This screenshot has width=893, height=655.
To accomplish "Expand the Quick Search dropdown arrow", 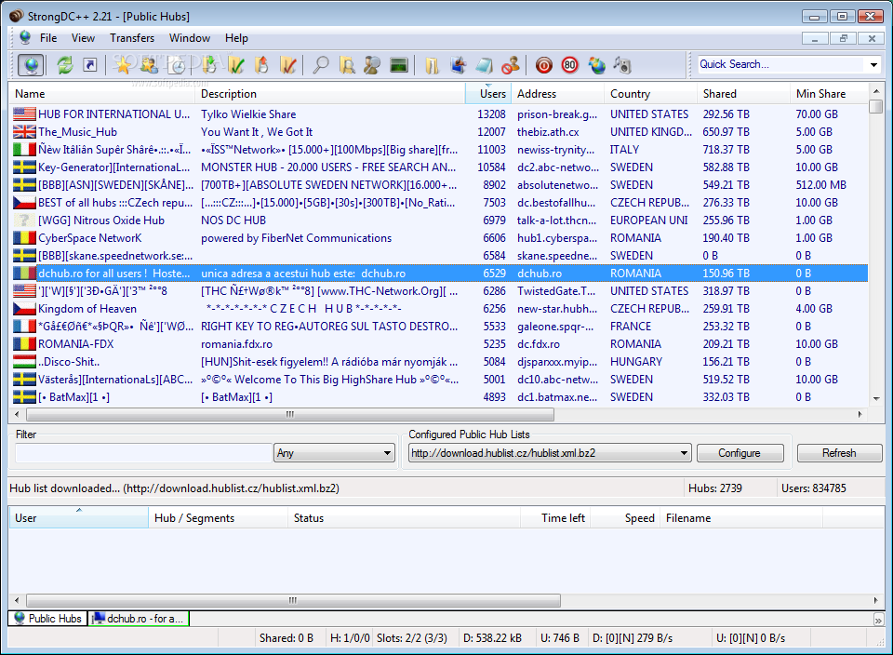I will pyautogui.click(x=873, y=65).
